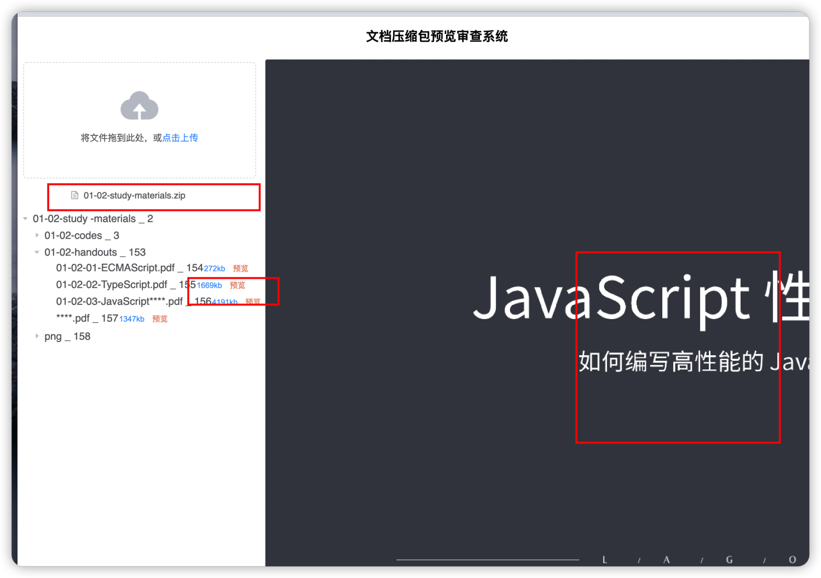
Task: Select file 01-02-03-JavaScript****.pdf
Action: click(x=133, y=302)
